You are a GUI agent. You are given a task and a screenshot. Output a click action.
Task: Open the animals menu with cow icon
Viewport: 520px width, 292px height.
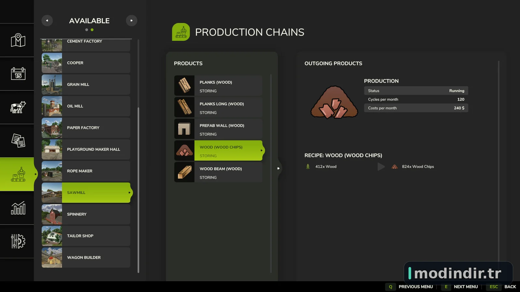pos(18,107)
